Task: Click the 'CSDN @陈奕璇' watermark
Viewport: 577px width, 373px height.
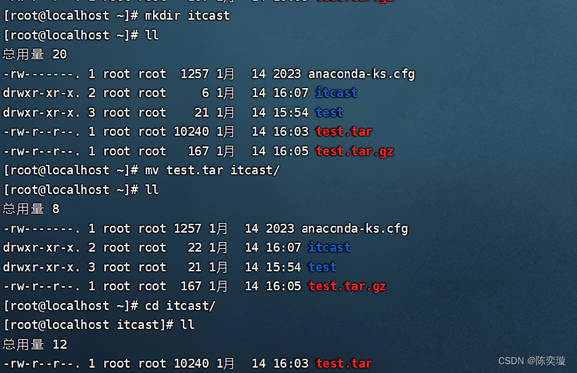Action: [532, 361]
